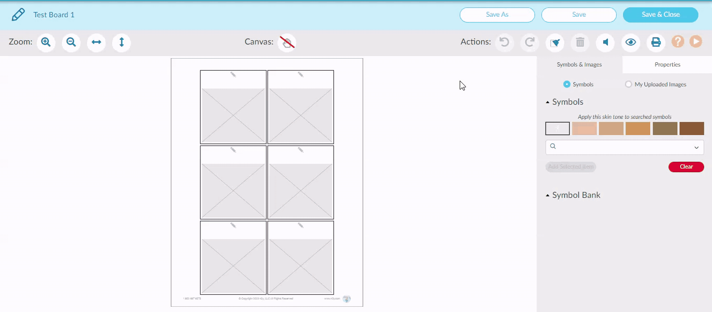Select the bottom-right board cell

(301, 258)
